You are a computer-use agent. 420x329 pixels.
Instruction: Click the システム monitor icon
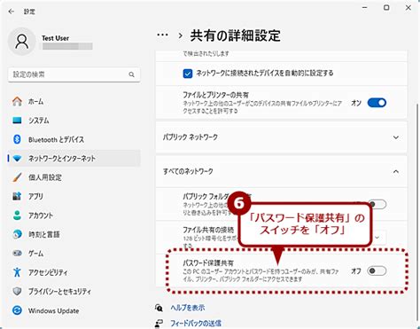(17, 121)
